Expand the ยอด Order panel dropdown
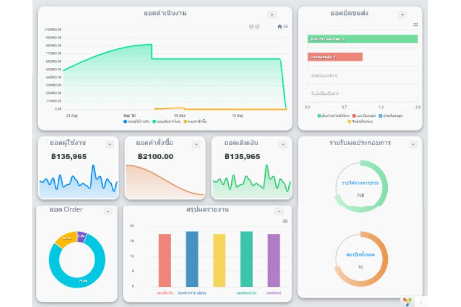Viewport: 461px width, 307px height. (x=108, y=211)
